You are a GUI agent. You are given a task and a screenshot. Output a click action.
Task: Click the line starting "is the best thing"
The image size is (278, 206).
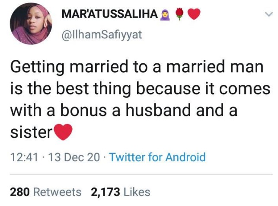point(140,89)
